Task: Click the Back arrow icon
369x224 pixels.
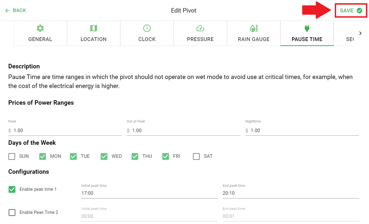Action: point(7,11)
